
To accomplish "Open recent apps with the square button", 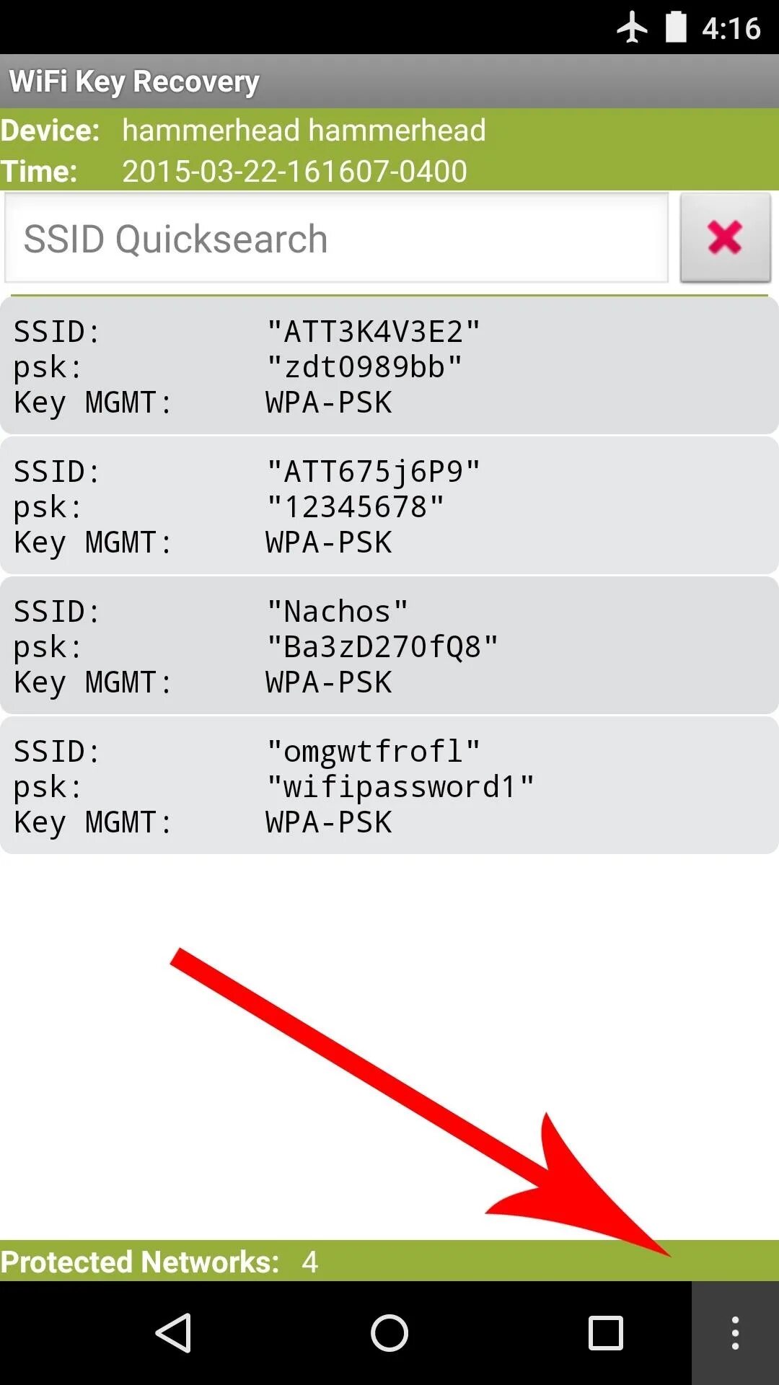I will coord(605,1332).
